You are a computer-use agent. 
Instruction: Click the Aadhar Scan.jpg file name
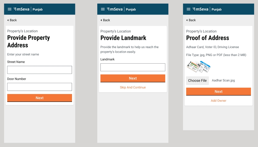coord(223,81)
